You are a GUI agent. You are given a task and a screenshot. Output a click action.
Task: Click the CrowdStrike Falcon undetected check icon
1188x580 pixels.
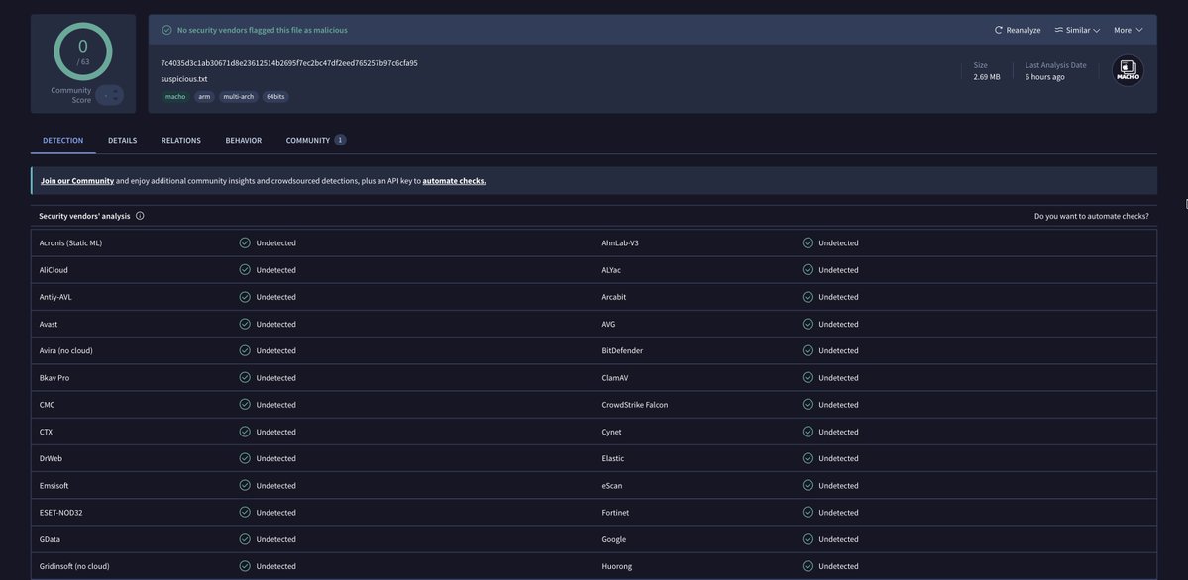(808, 405)
